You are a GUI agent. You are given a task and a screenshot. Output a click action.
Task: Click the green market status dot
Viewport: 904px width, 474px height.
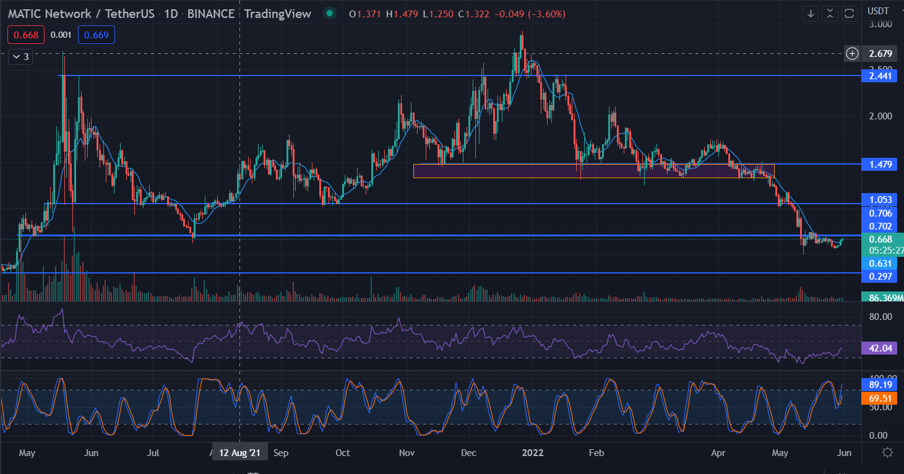tap(330, 14)
